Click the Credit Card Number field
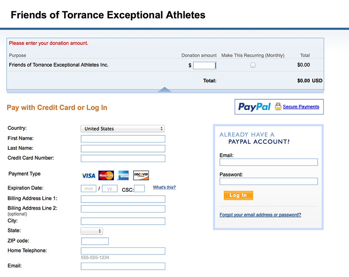This screenshot has height=277, width=349. coord(123,159)
